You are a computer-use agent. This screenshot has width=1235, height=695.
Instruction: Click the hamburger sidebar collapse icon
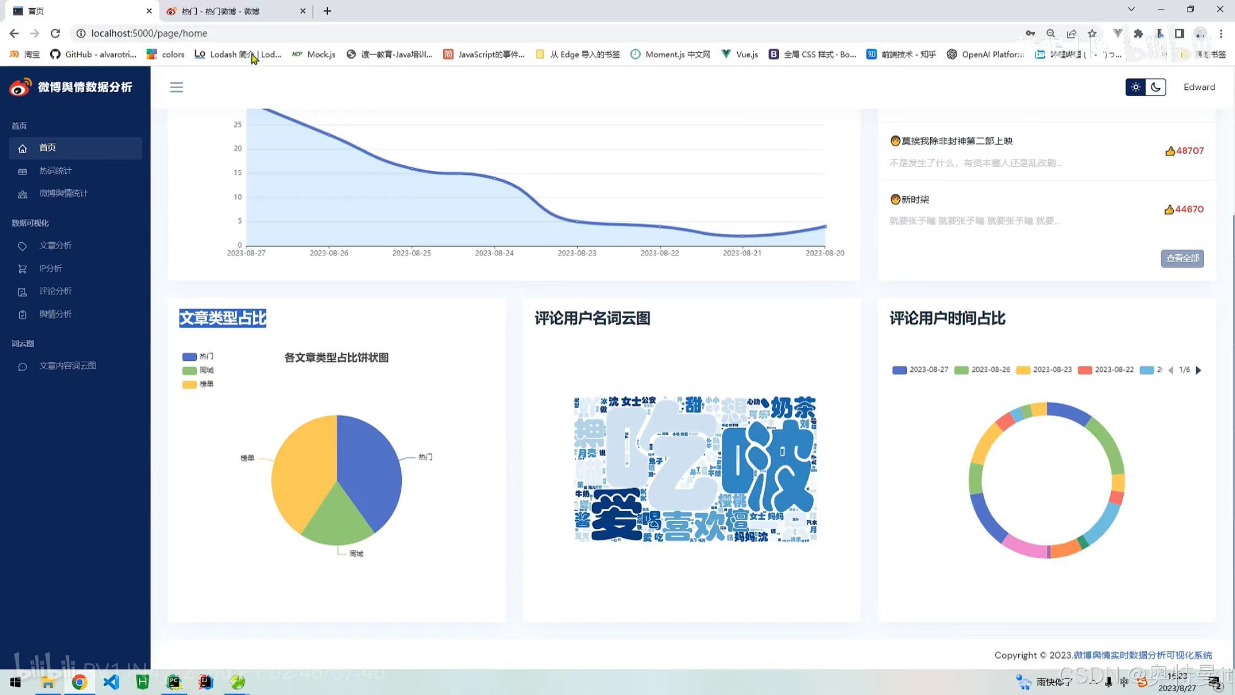coord(176,87)
